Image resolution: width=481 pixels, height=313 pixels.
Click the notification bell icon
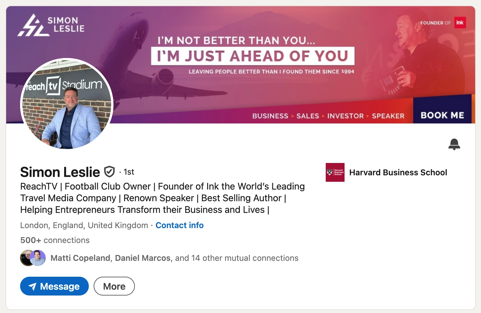[454, 144]
